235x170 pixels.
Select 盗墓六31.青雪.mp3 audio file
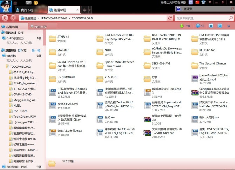tap(66, 133)
